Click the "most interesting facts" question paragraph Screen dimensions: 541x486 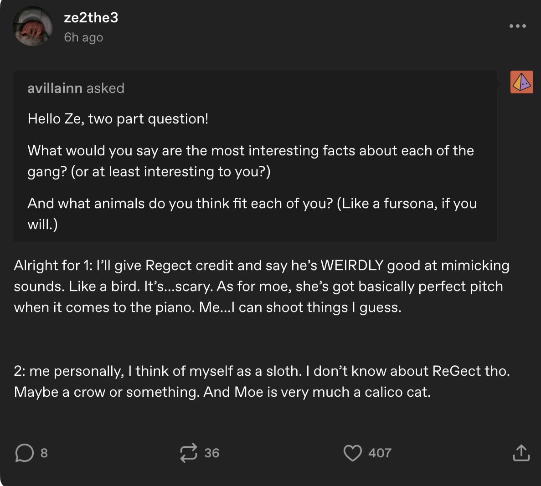click(x=251, y=161)
